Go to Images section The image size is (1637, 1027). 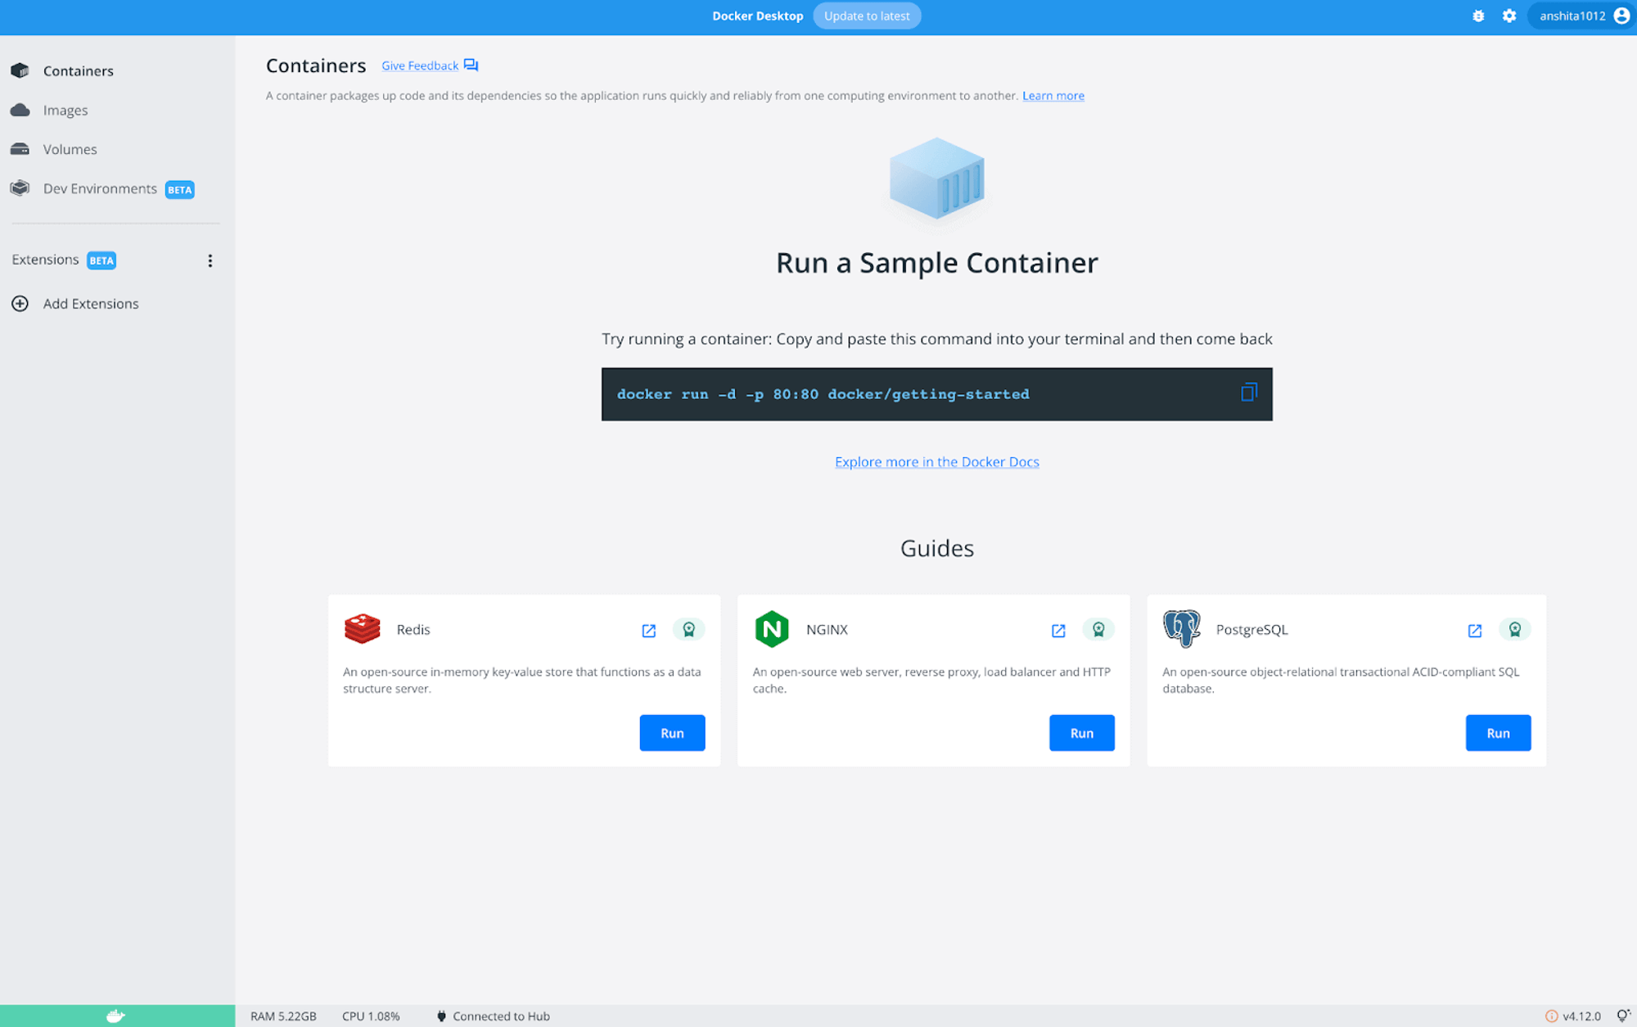(x=65, y=110)
